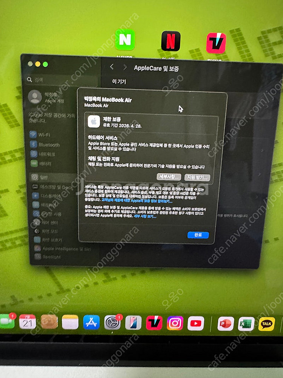Open Bluetooth settings in the sidebar
This screenshot has width=283, height=378.
click(45, 144)
